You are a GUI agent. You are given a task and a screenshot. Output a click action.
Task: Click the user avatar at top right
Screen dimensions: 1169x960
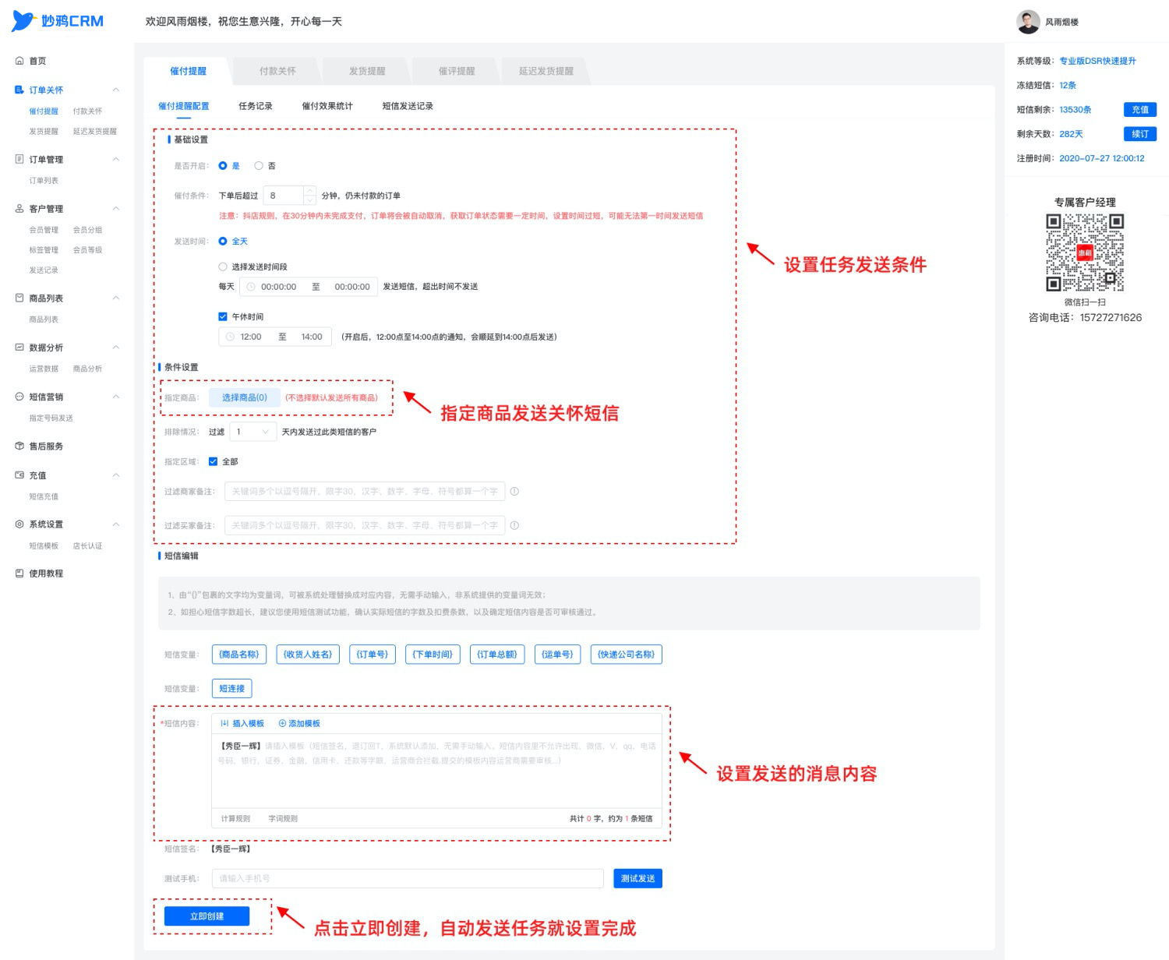click(x=1028, y=22)
